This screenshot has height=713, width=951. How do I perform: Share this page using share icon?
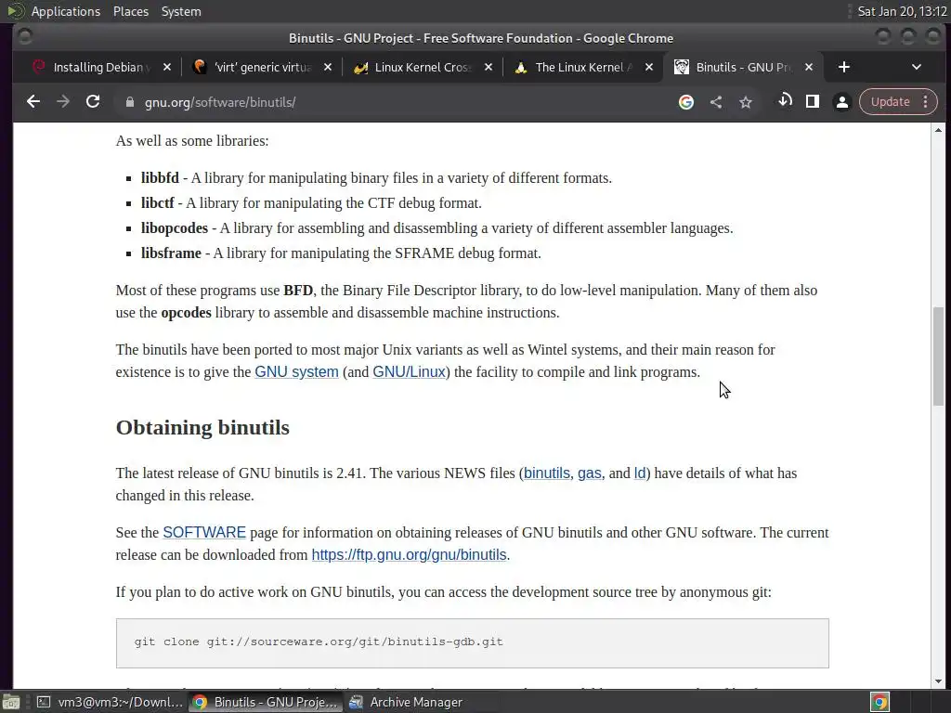tap(716, 102)
